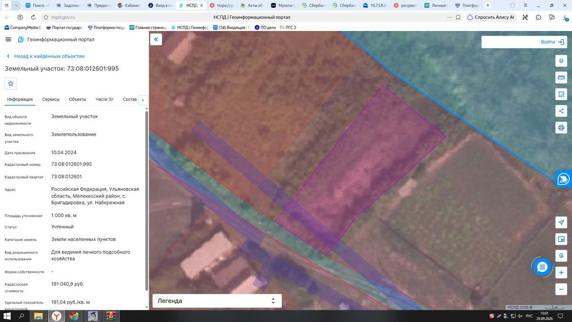Zoom in on the map with plus

point(561,272)
